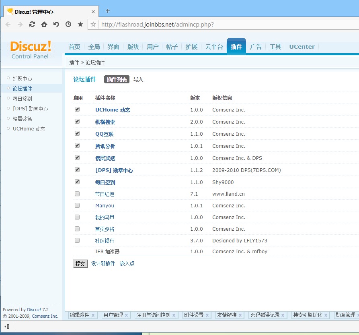Switch to the 扩展 menu
This screenshot has width=359, height=335.
(191, 47)
